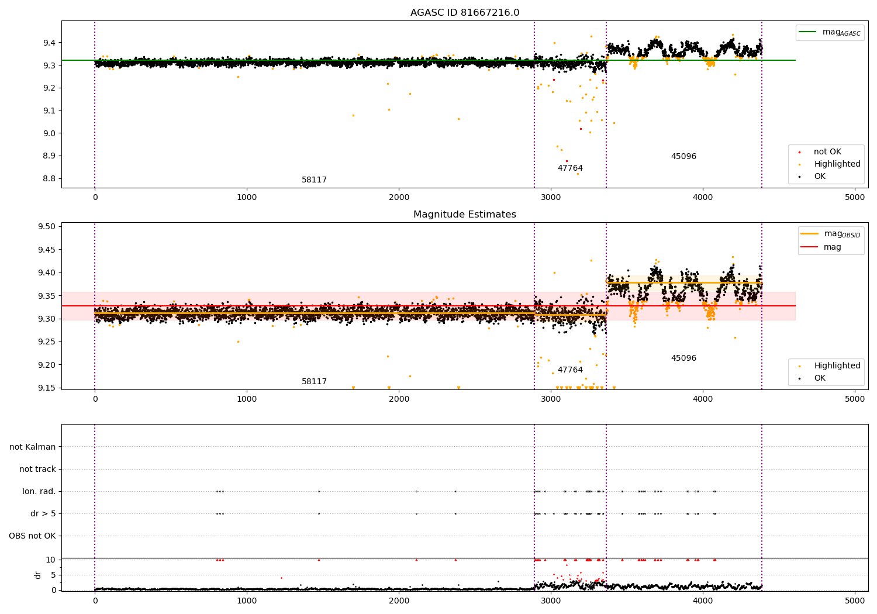This screenshot has width=877, height=614.
Task: Click x-axis tick "2000" under the dr plot
Action: (x=399, y=601)
